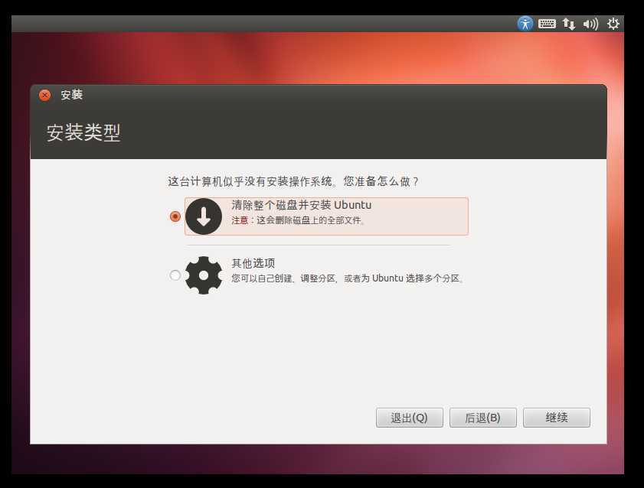Screen dimensions: 644x488
Task: Click the network traffic arrows indicator
Action: [x=568, y=23]
